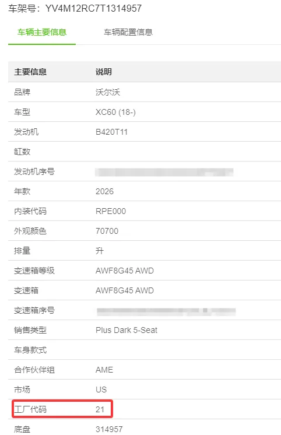
Task: Select the 车辆主要信息 tab
Action: (x=42, y=32)
